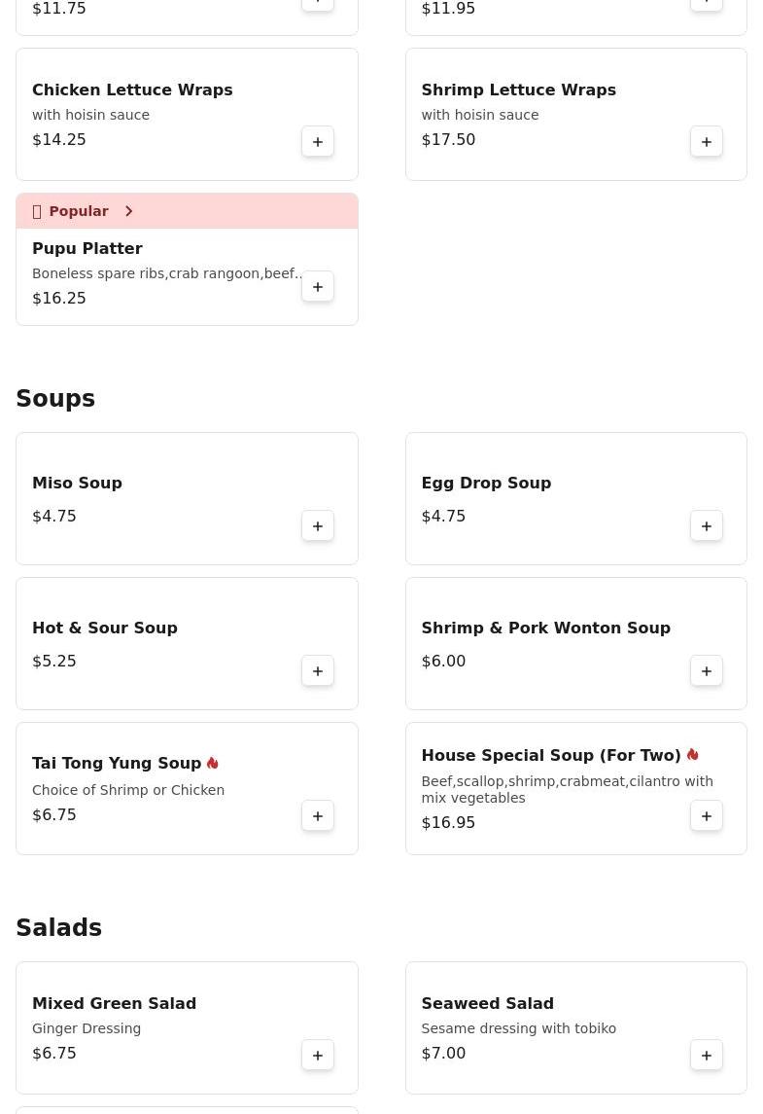Add Hot & Sour Soup plus icon
This screenshot has height=1114, width=763.
(318, 671)
